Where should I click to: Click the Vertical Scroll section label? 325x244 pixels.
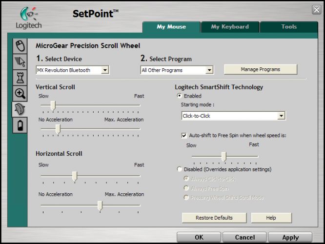point(55,87)
